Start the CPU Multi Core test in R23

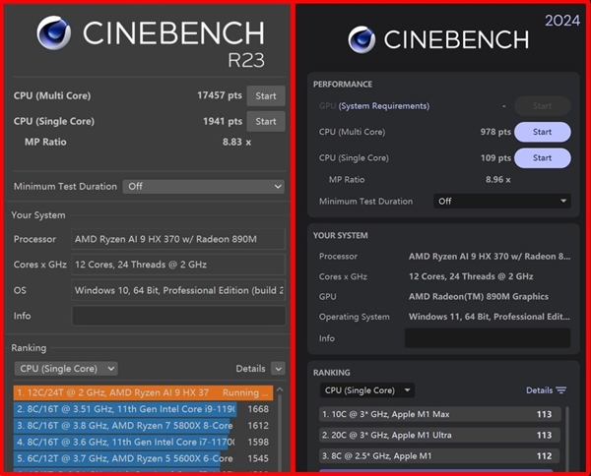tap(266, 95)
